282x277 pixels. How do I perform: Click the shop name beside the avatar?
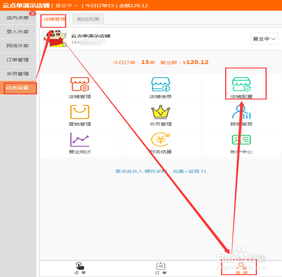click(x=90, y=36)
